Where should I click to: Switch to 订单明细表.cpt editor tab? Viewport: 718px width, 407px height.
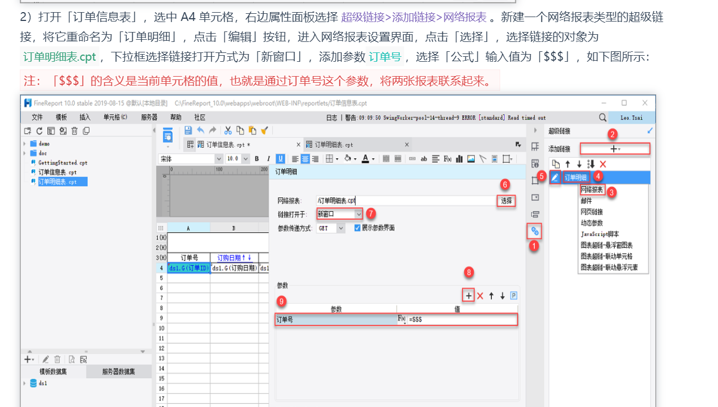point(358,144)
